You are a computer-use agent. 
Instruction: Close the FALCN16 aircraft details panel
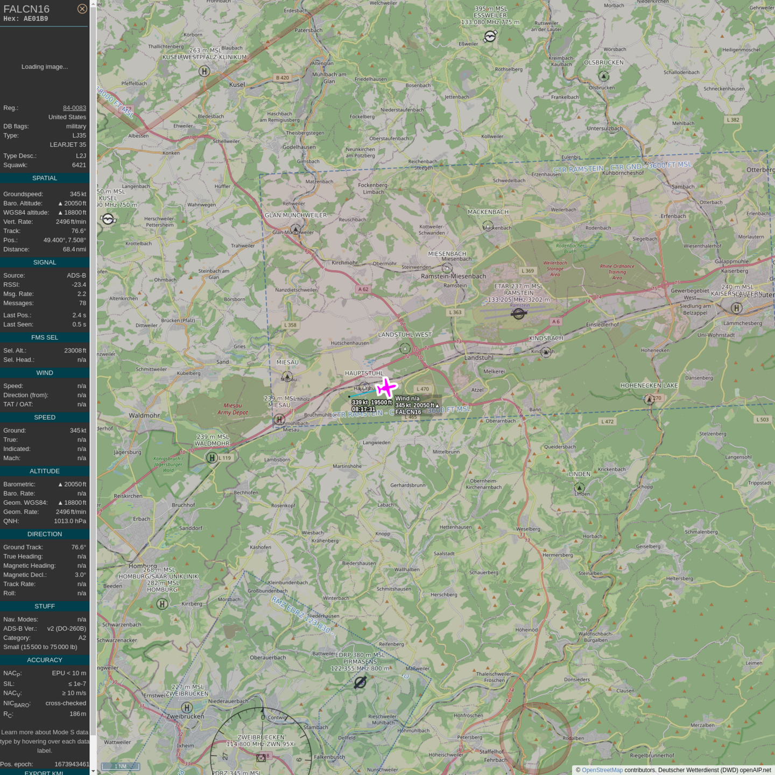82,9
